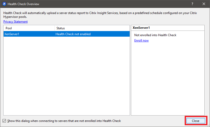Click the Citrix XenCenter icon in title bar
This screenshot has width=210, height=127.
tap(4, 4)
